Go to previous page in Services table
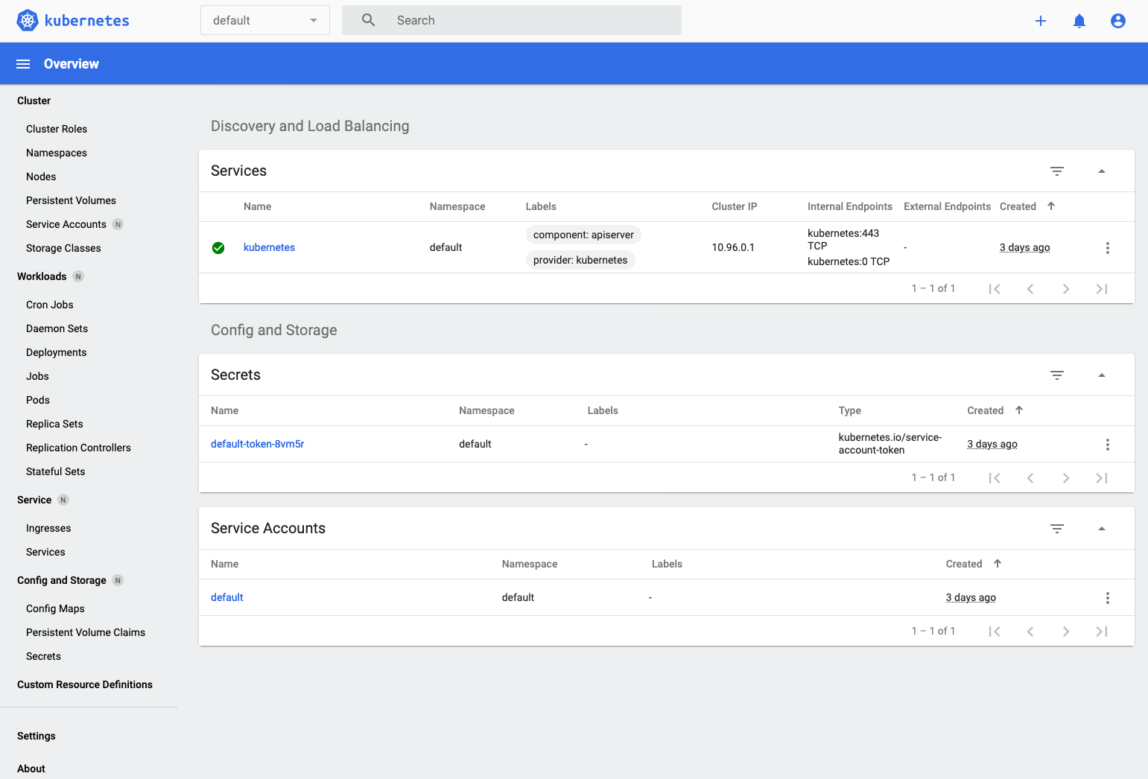The image size is (1148, 779). [1030, 289]
